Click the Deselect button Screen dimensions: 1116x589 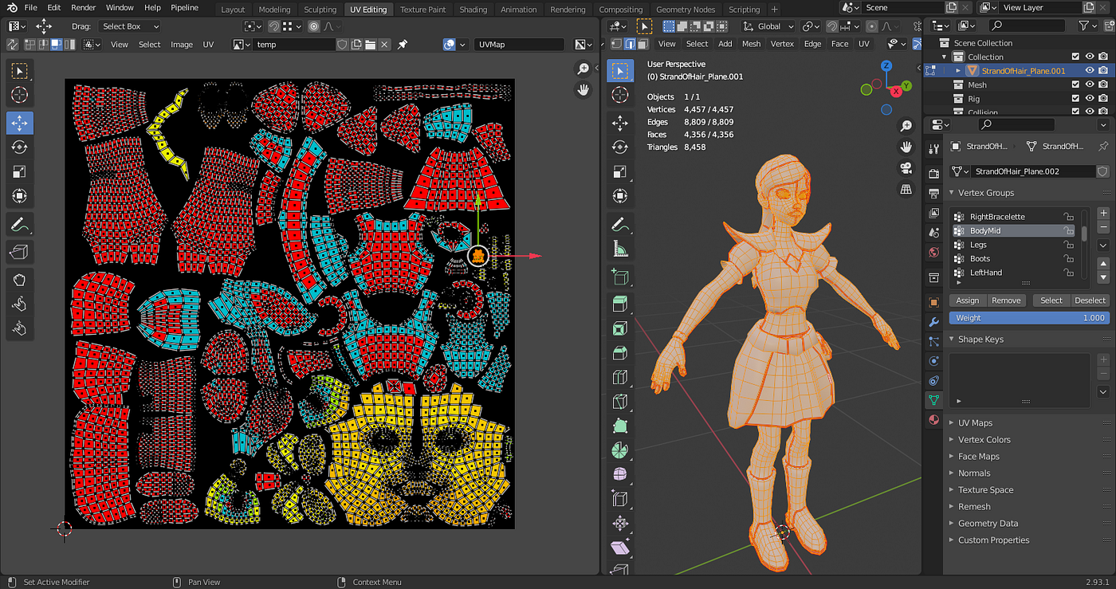pyautogui.click(x=1090, y=300)
